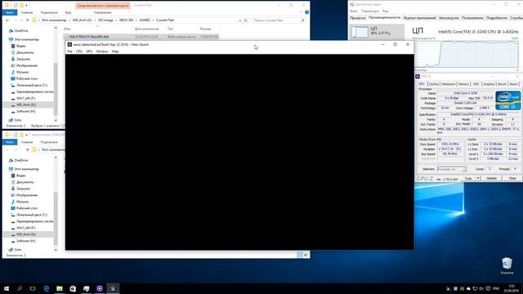Select Рабочий стол in bottom Explorer sidebar
This screenshot has height=294, width=523.
[27, 208]
